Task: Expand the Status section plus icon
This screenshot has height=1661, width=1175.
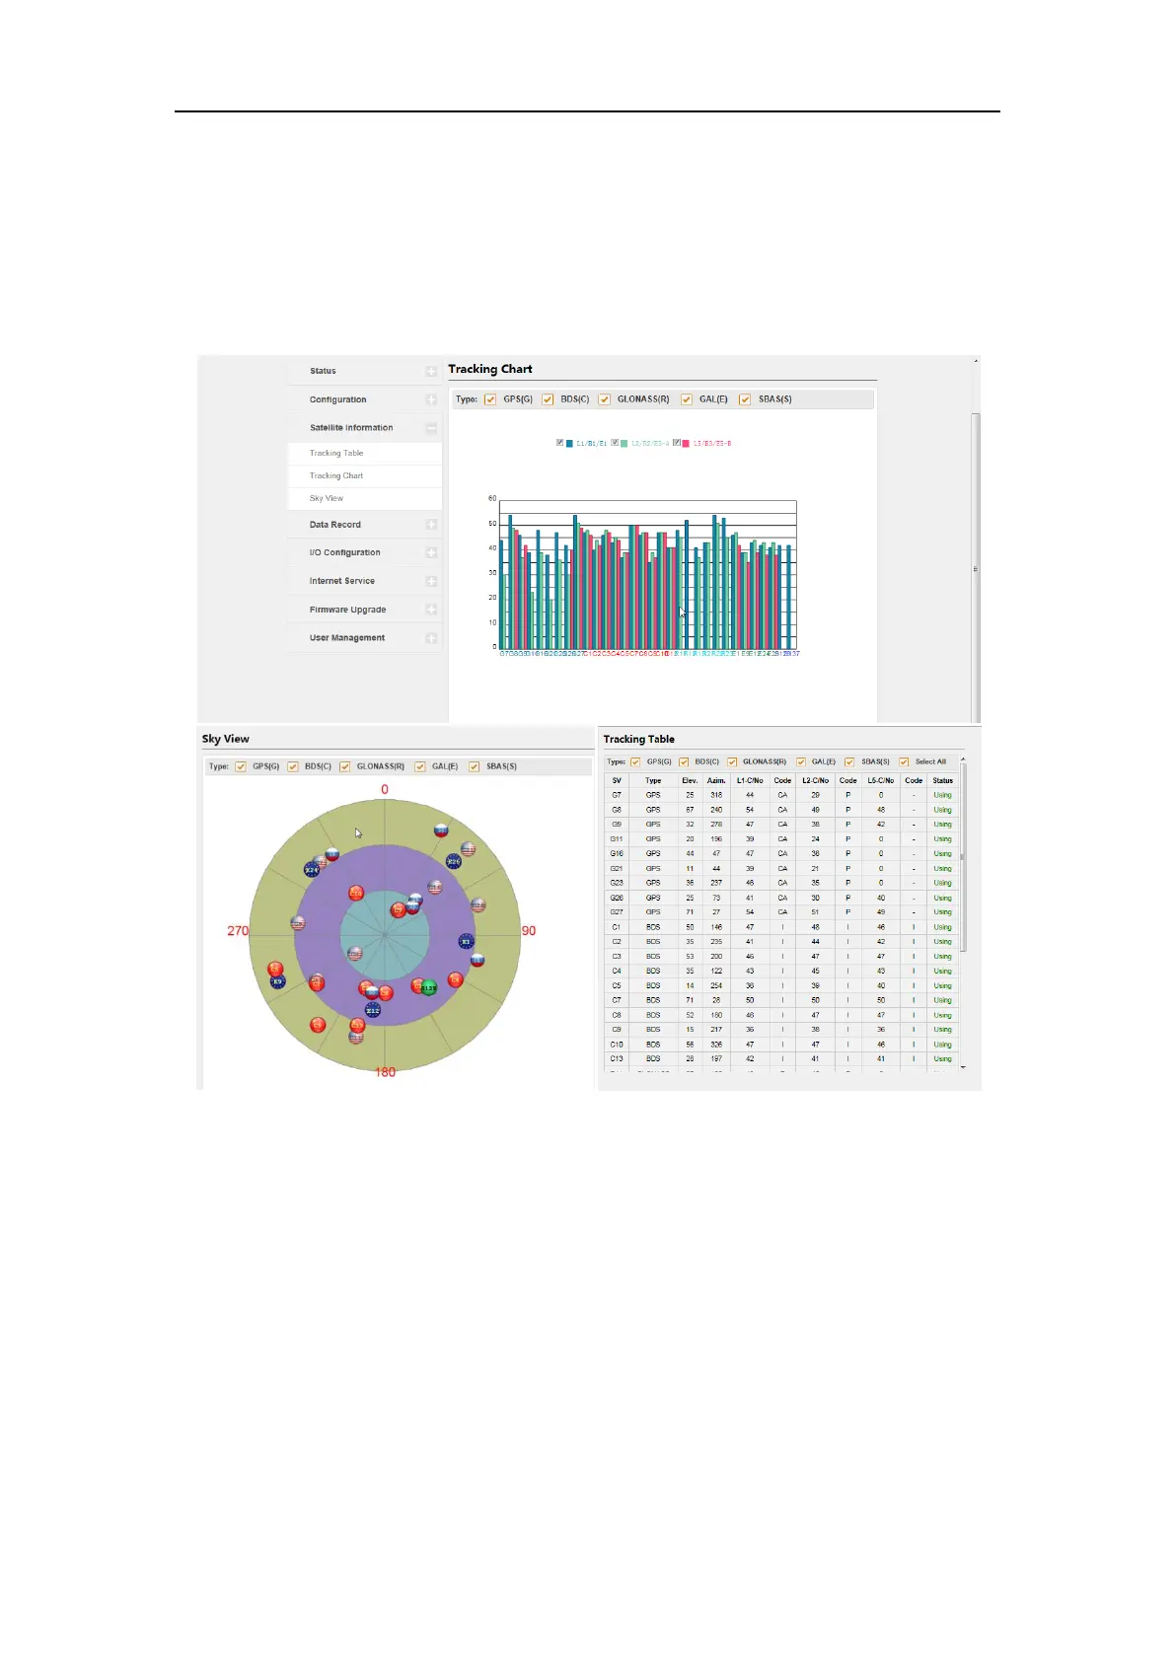Action: (431, 371)
